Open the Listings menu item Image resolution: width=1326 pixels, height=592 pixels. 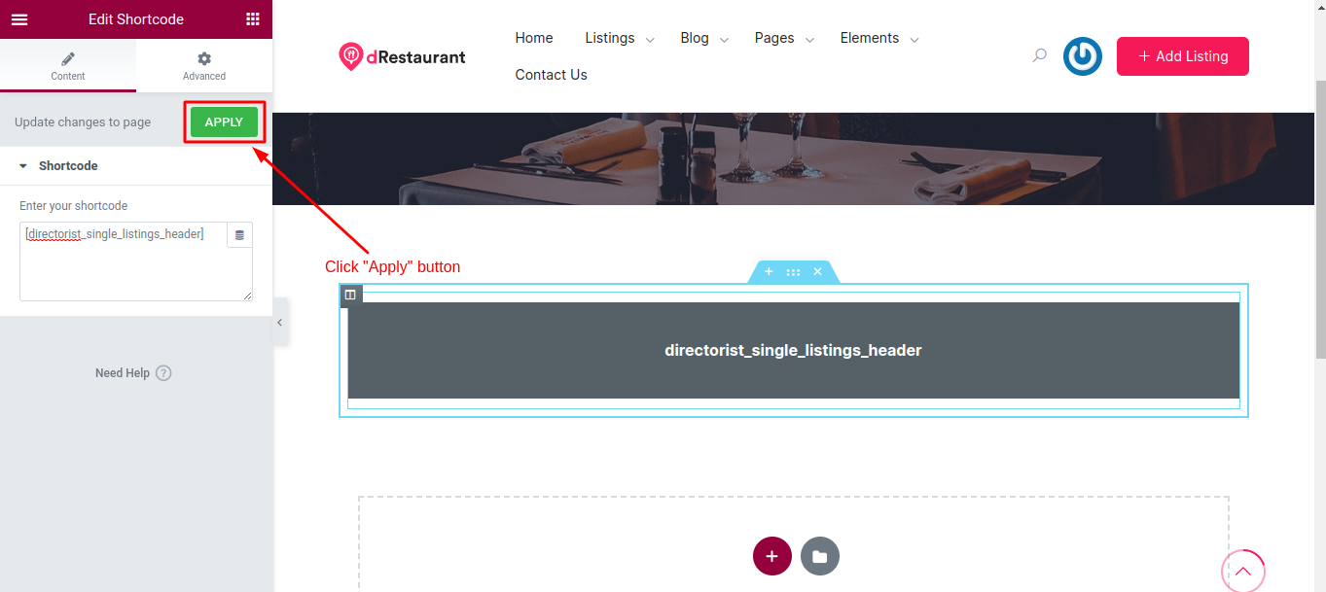click(x=610, y=38)
